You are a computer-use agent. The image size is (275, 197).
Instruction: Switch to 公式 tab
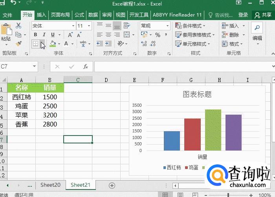[x=79, y=15]
